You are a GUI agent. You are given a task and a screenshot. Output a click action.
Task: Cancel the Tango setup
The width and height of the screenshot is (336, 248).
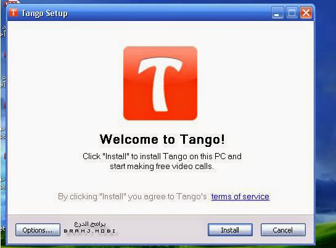283,229
